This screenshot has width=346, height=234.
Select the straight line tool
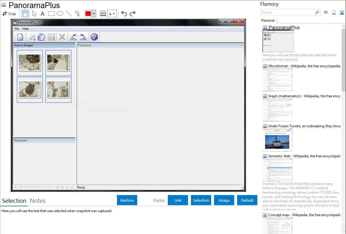click(69, 14)
